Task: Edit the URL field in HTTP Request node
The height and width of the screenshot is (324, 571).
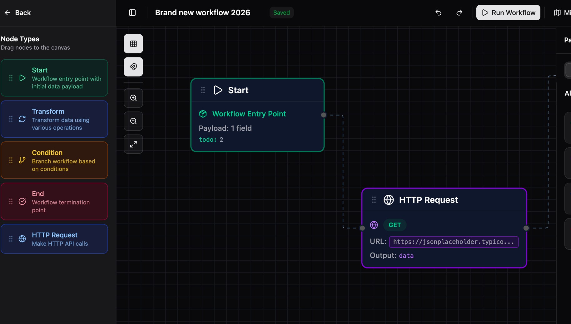Action: click(453, 242)
